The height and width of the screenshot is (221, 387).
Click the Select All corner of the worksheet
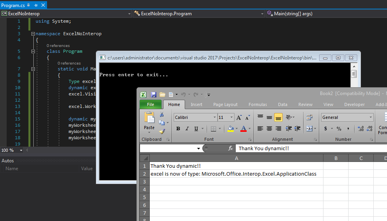145,158
